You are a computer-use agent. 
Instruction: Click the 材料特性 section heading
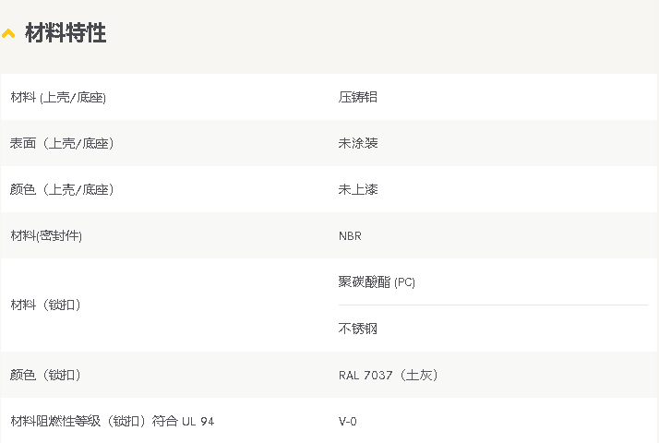pos(66,33)
